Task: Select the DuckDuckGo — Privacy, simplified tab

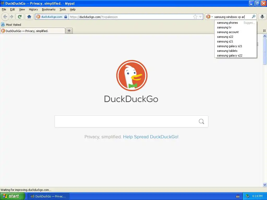Action: pos(33,31)
